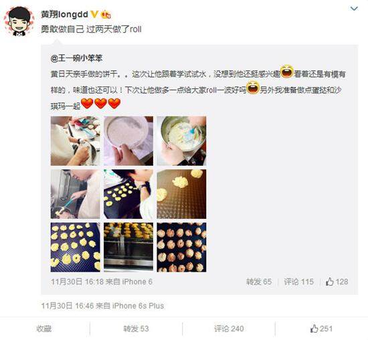Image resolution: width=368 pixels, height=340 pixels.
Task: Open the 黄翔longdd username link
Action: click(64, 15)
